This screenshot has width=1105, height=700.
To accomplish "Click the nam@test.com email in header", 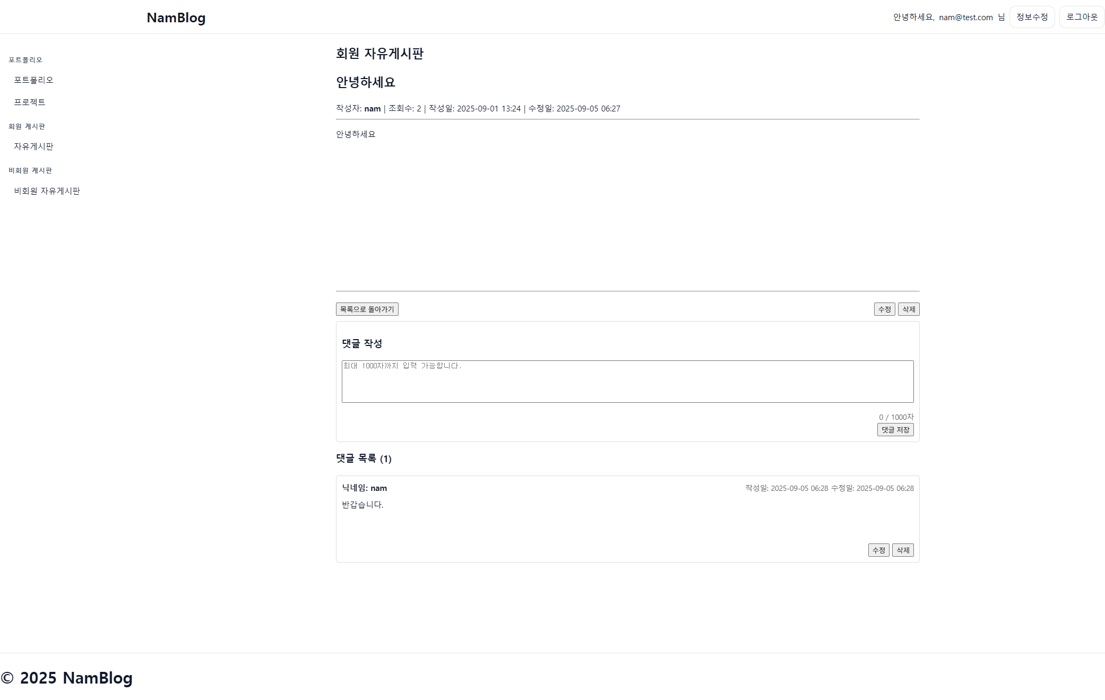I will [x=965, y=18].
